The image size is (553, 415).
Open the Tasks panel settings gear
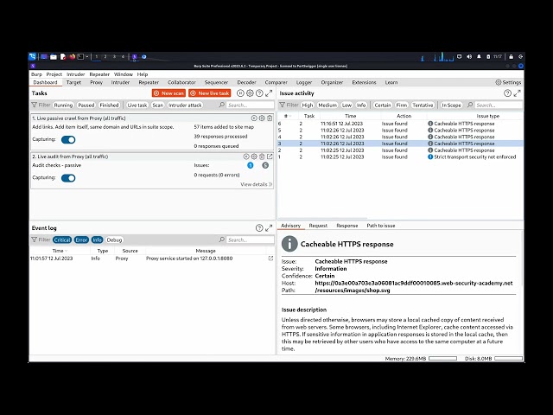[250, 93]
